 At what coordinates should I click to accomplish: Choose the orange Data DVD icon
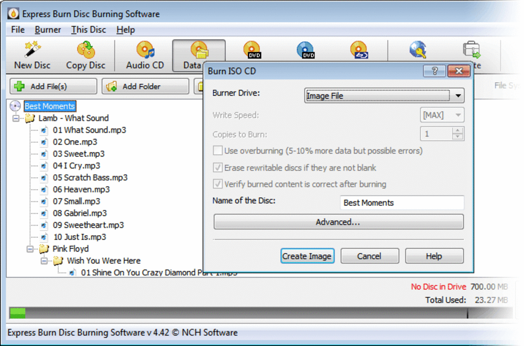click(252, 50)
